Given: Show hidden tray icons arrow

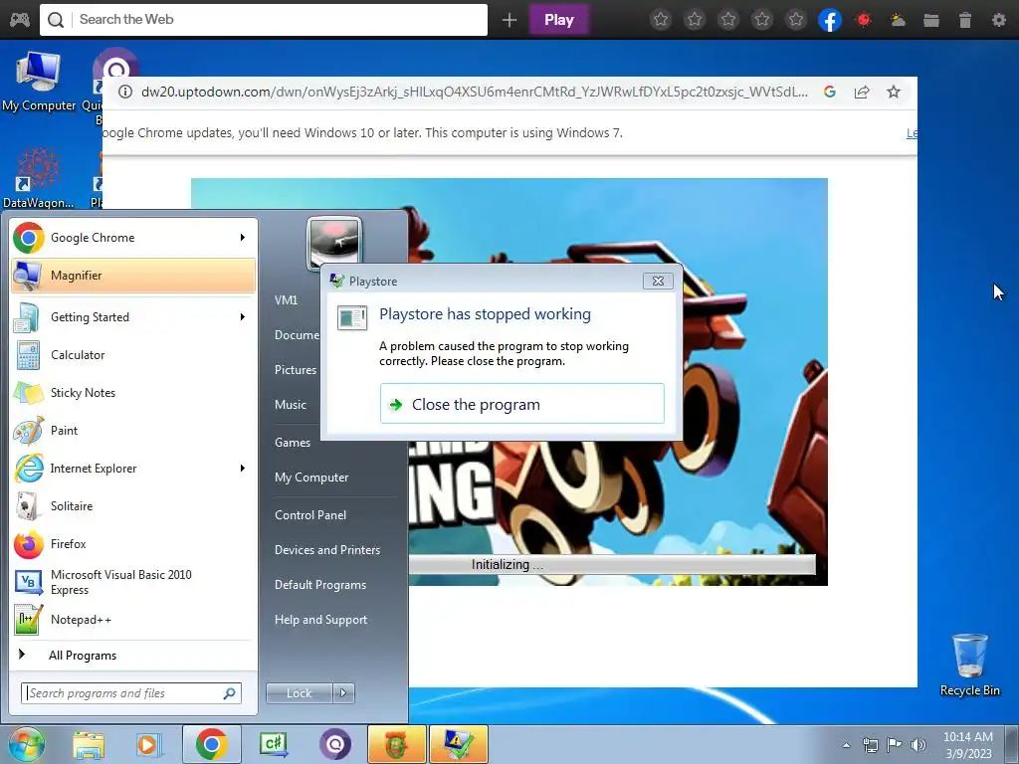Looking at the screenshot, I should pyautogui.click(x=846, y=745).
